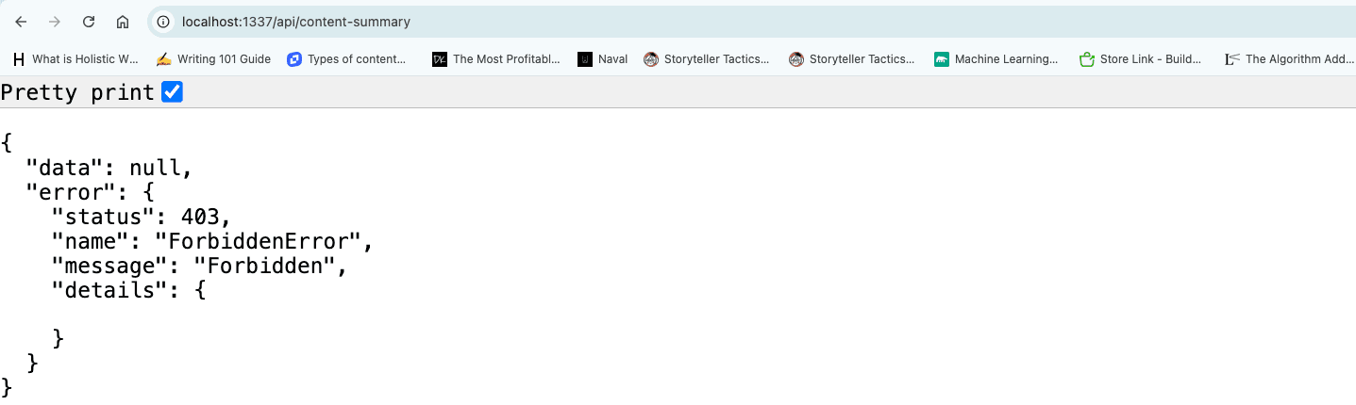
Task: Open the Machine Learning... bookmark
Action: pos(996,58)
